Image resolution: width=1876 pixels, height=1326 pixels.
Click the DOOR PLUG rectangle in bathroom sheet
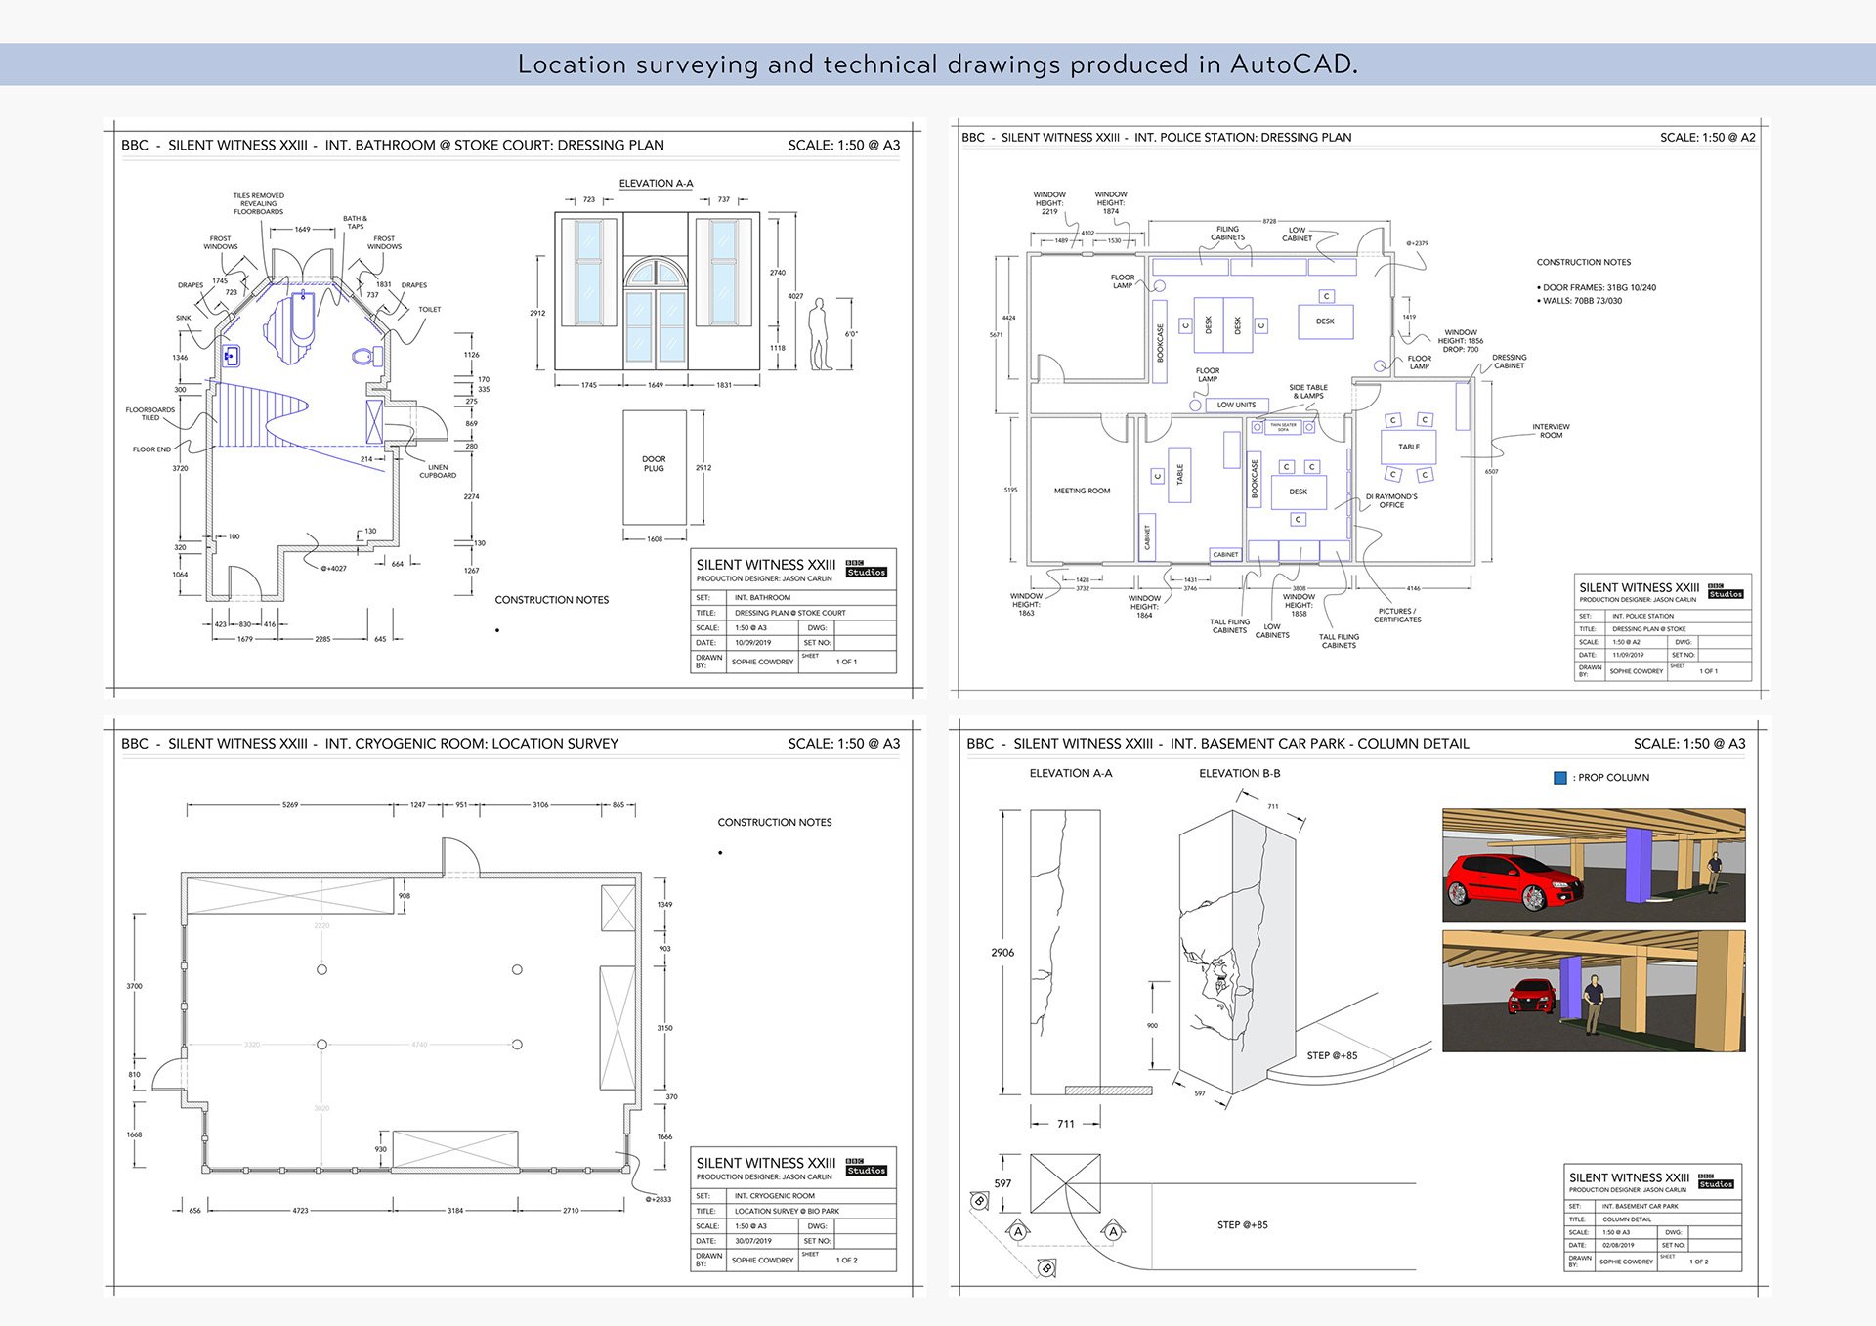[x=655, y=467]
